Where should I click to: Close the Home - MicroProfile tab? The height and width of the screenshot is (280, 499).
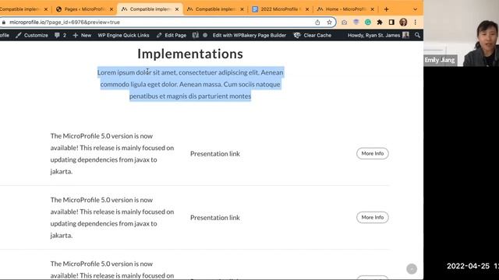tap(373, 9)
